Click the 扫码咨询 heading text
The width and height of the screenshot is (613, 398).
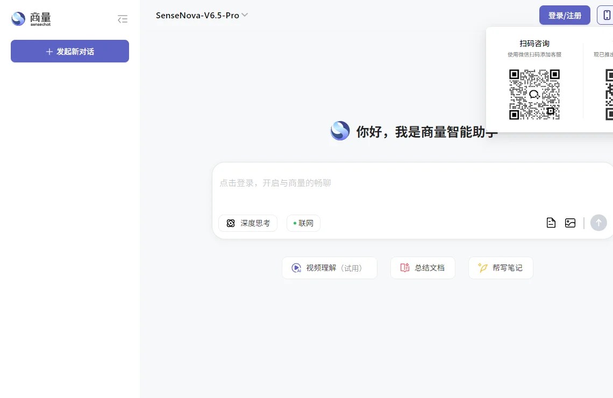coord(534,44)
